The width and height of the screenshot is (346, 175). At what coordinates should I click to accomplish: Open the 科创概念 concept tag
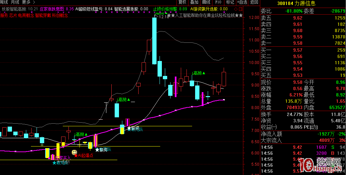click(60, 15)
